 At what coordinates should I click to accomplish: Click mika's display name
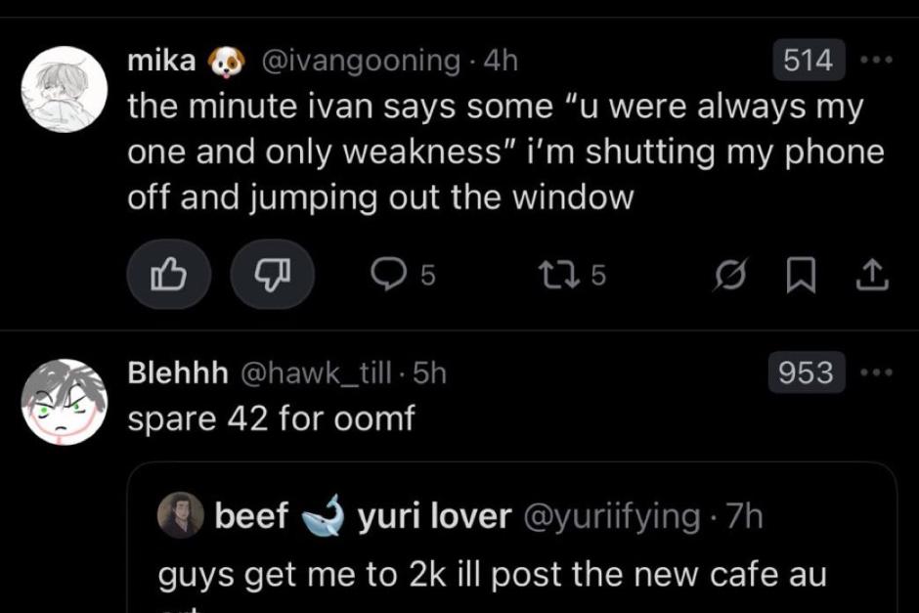tap(161, 61)
